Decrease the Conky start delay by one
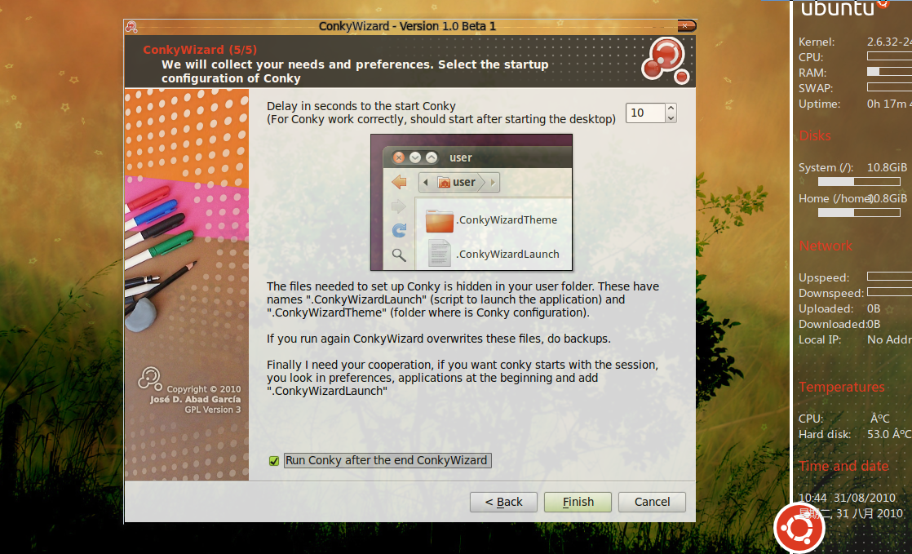This screenshot has height=554, width=912. coord(671,118)
